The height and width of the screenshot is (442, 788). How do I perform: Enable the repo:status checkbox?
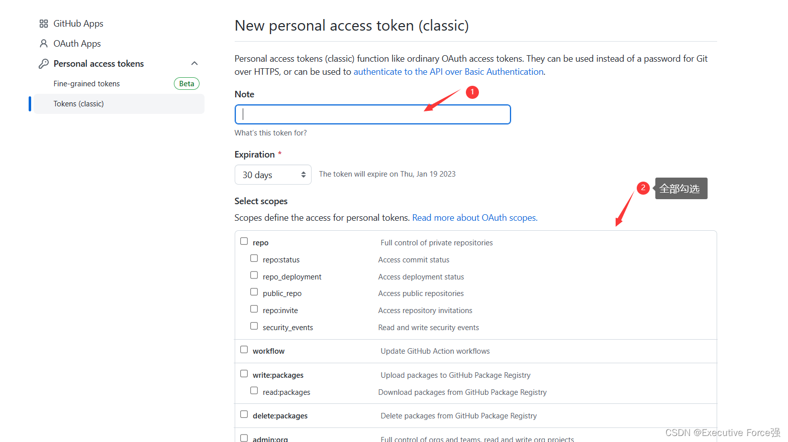click(x=254, y=258)
